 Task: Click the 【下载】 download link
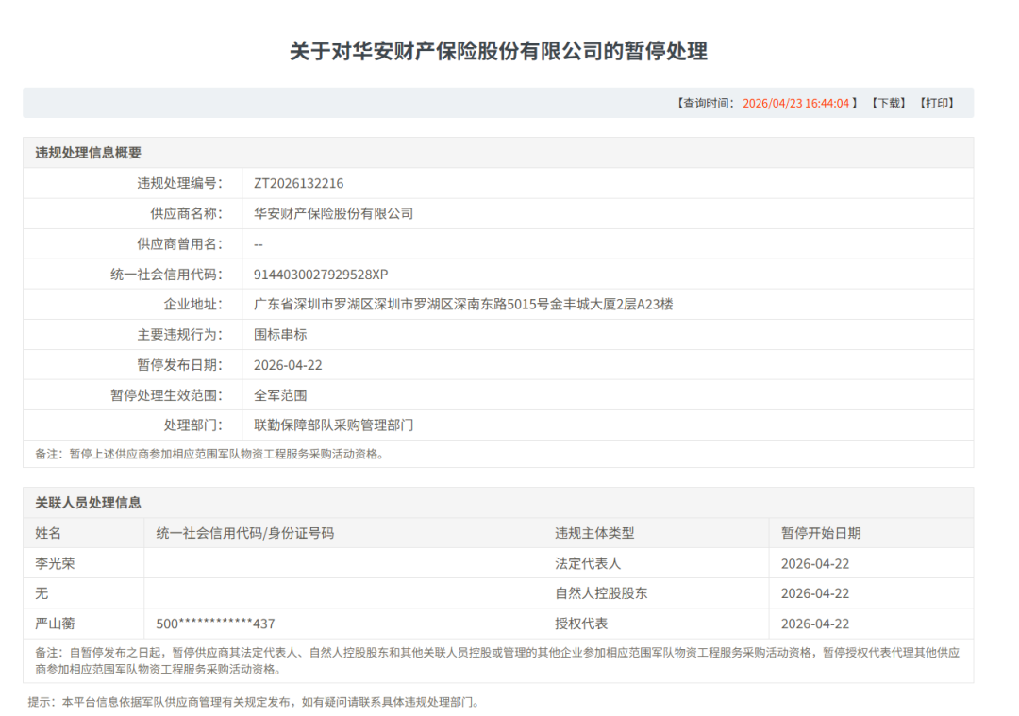click(x=887, y=103)
